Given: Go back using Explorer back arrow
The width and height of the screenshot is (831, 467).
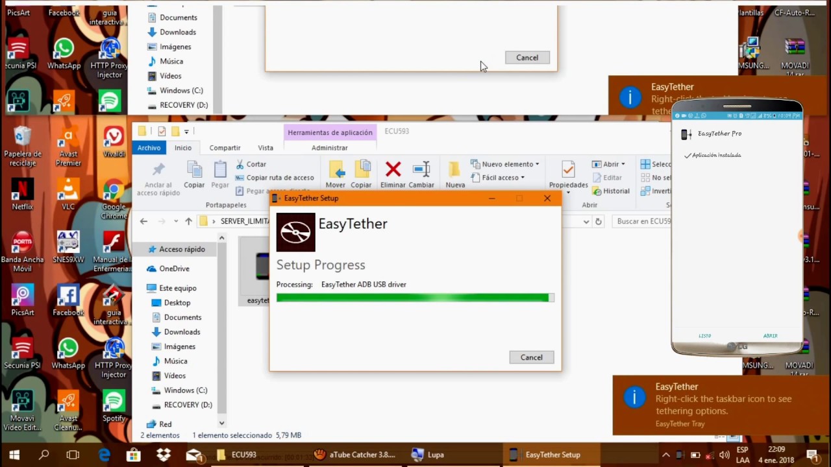Looking at the screenshot, I should (x=143, y=221).
